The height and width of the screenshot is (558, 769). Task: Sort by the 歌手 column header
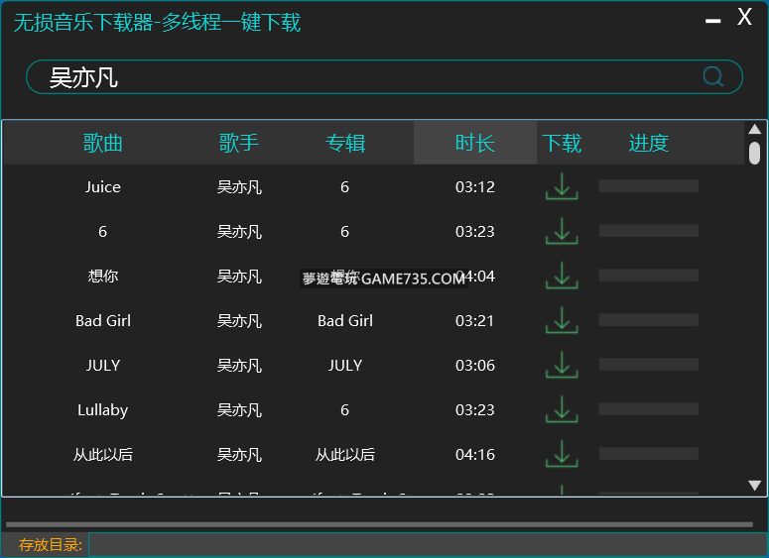pos(239,143)
